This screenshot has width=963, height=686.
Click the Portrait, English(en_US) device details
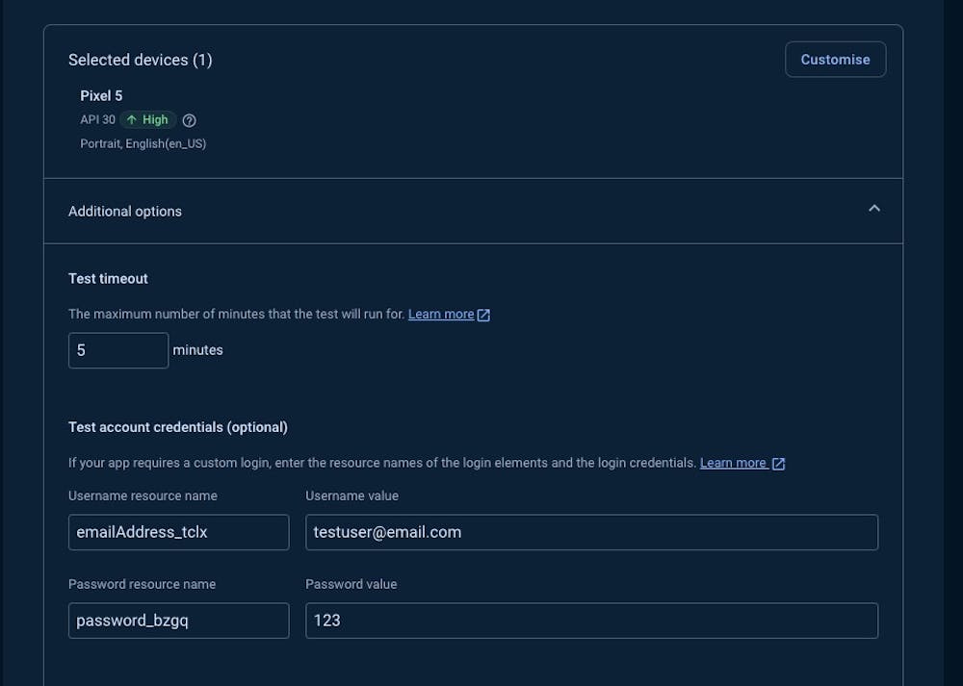point(143,144)
